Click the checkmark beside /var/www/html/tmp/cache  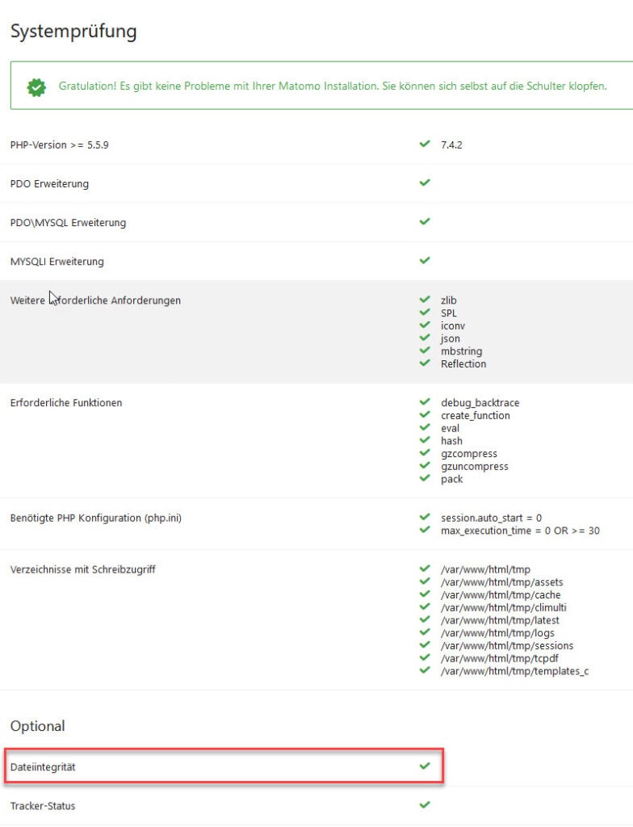click(x=425, y=594)
